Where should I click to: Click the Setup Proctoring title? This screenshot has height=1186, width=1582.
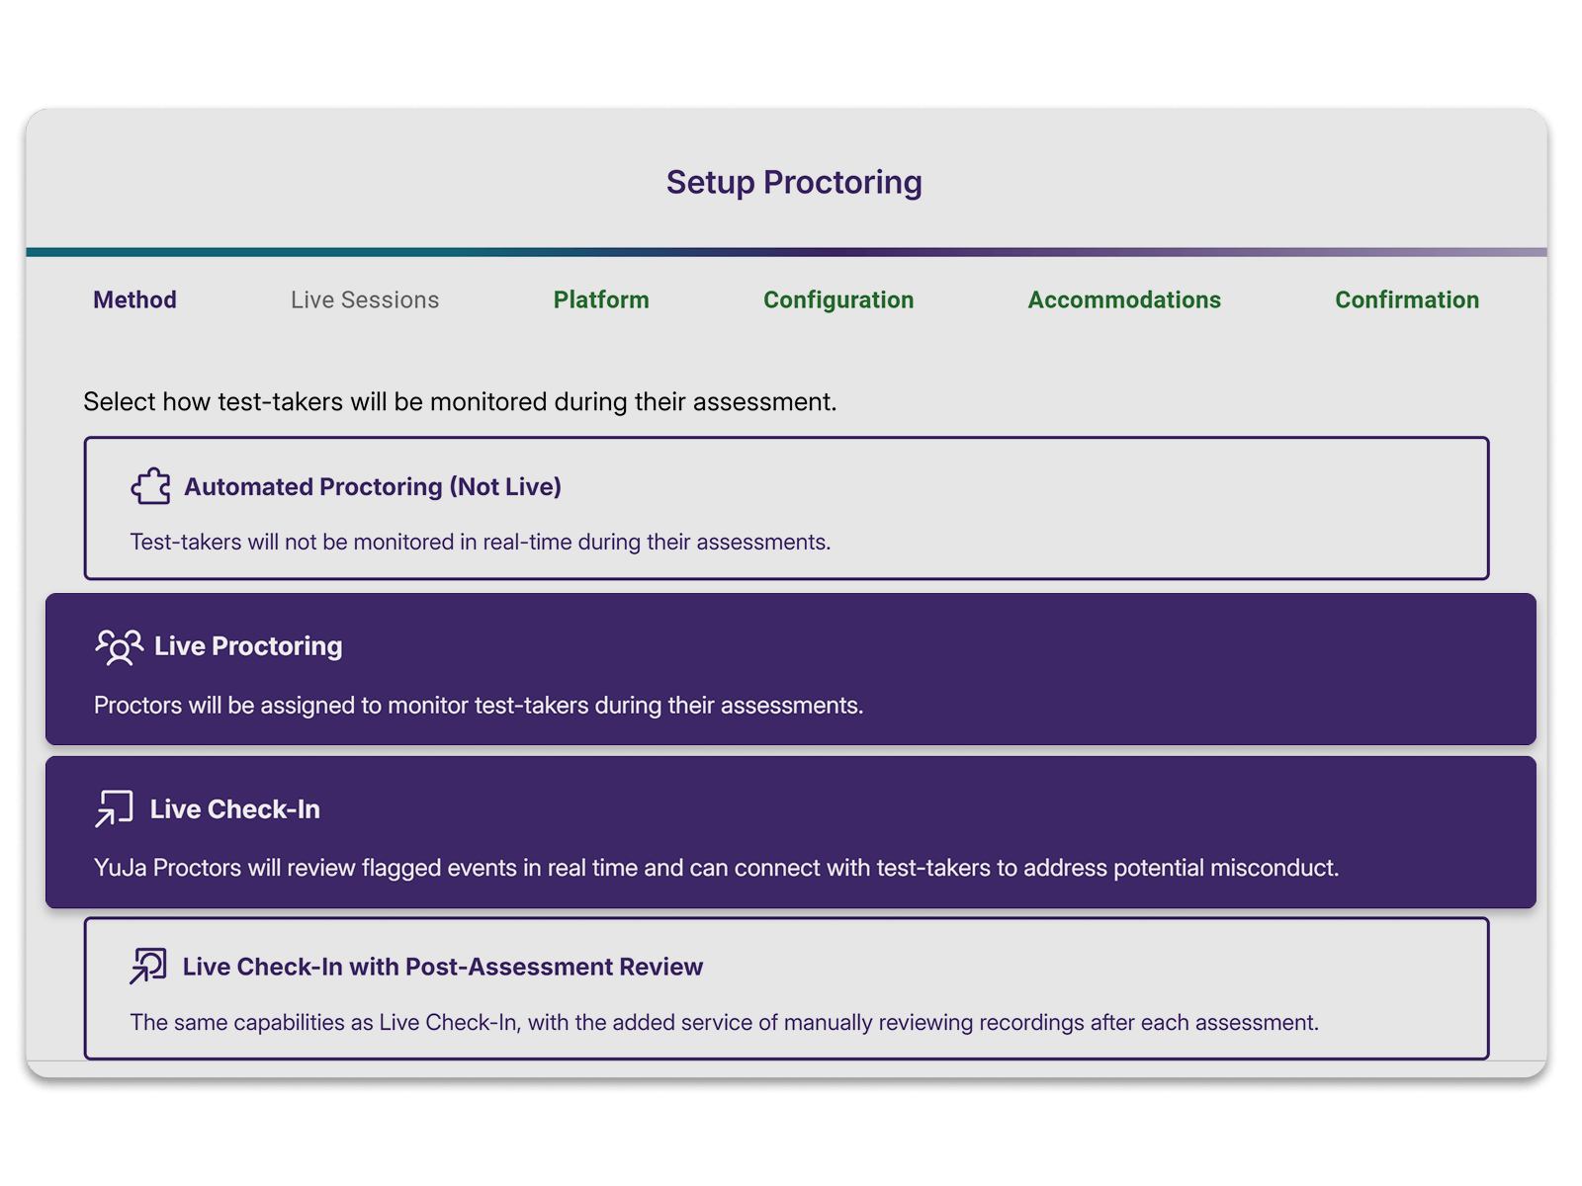point(794,182)
